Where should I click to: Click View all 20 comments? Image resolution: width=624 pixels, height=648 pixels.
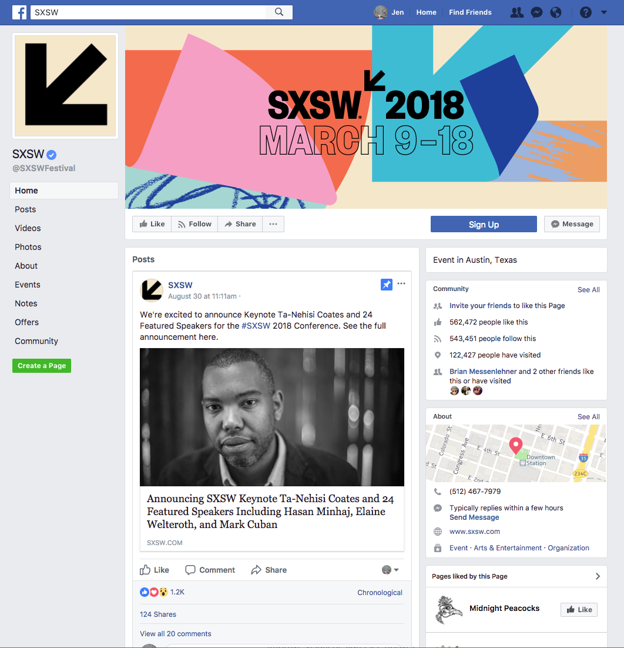pos(176,634)
